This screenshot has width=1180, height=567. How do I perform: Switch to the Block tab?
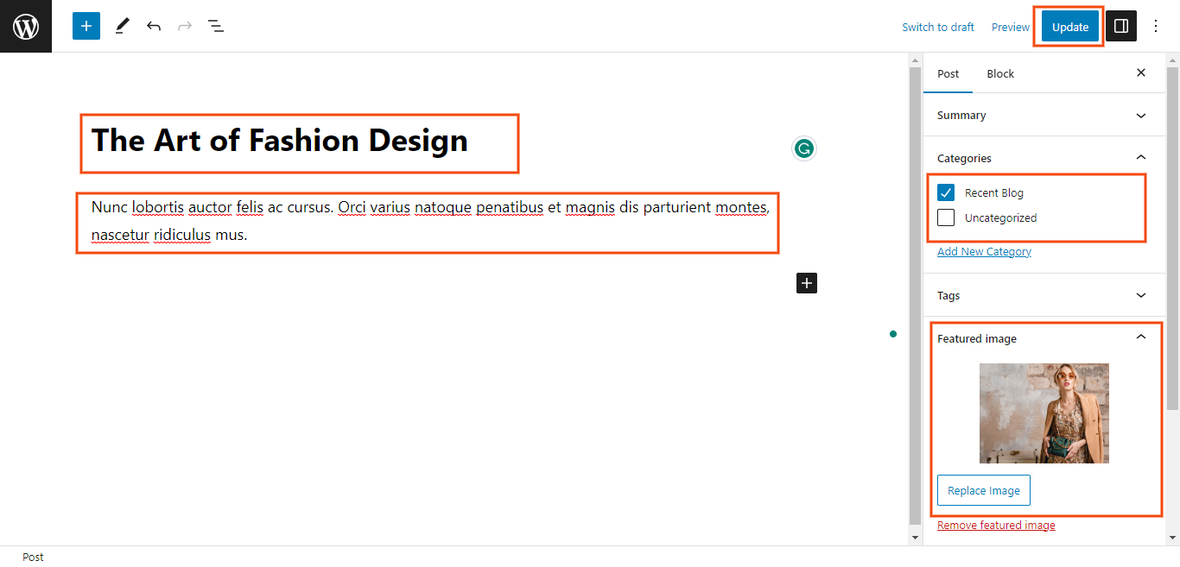coord(1000,73)
